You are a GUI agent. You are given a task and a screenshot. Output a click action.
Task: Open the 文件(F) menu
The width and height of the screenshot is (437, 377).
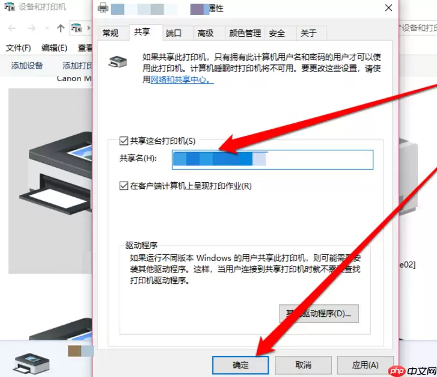click(x=18, y=48)
